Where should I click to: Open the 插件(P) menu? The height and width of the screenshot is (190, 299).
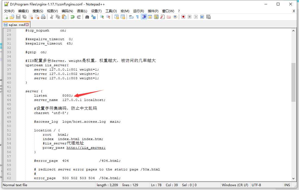click(x=153, y=11)
